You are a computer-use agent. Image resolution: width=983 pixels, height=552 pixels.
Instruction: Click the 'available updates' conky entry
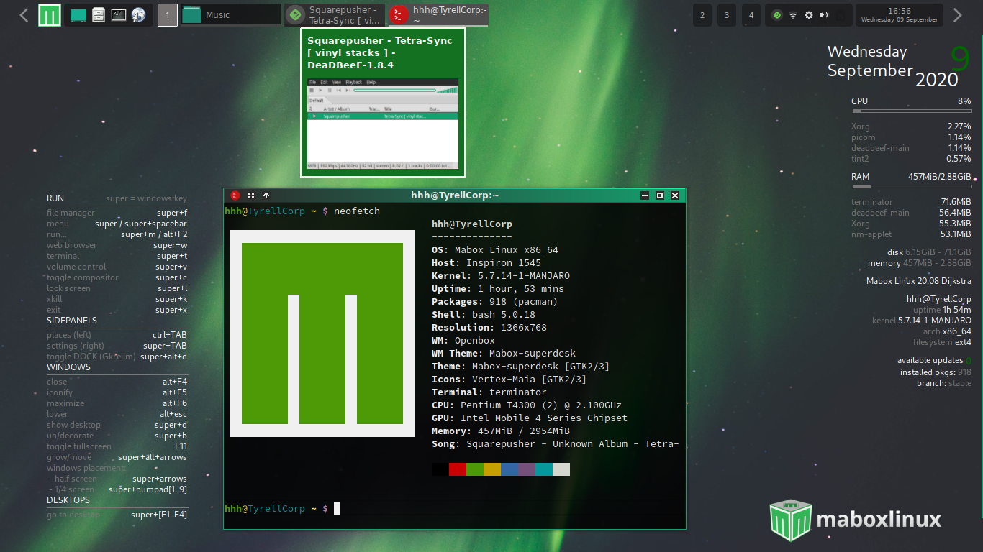click(934, 360)
